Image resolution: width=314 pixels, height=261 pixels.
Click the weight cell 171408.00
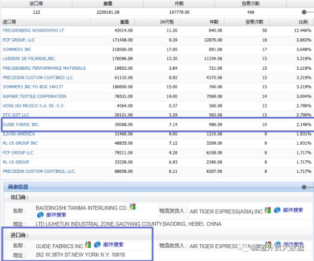tap(122, 40)
